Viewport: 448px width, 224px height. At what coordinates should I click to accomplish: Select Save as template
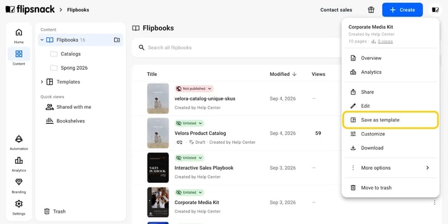[x=390, y=120]
